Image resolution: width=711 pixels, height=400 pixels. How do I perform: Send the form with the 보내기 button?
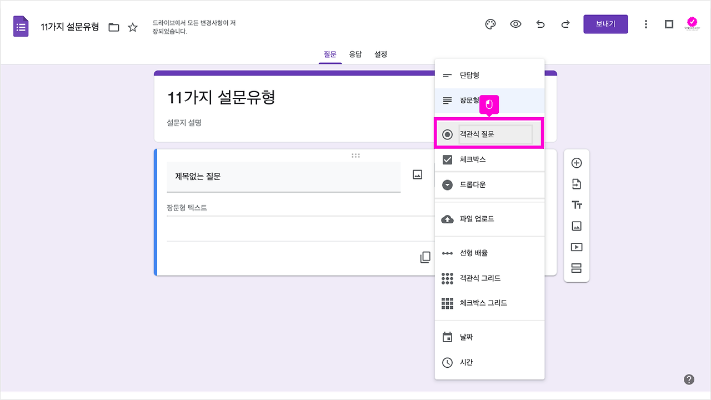tap(605, 24)
